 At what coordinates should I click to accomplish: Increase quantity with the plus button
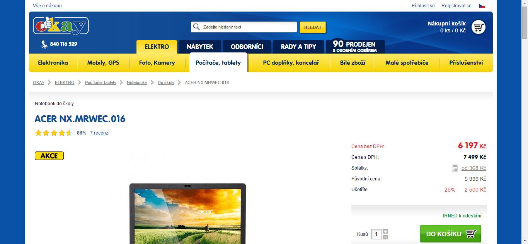coord(385,231)
